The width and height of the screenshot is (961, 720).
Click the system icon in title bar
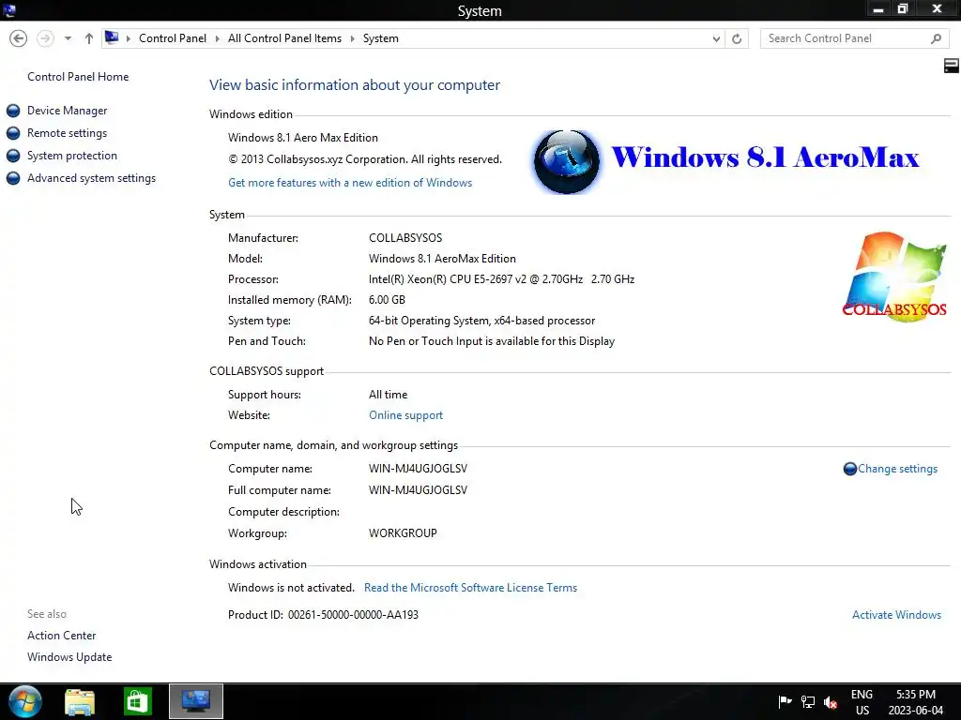click(x=8, y=9)
